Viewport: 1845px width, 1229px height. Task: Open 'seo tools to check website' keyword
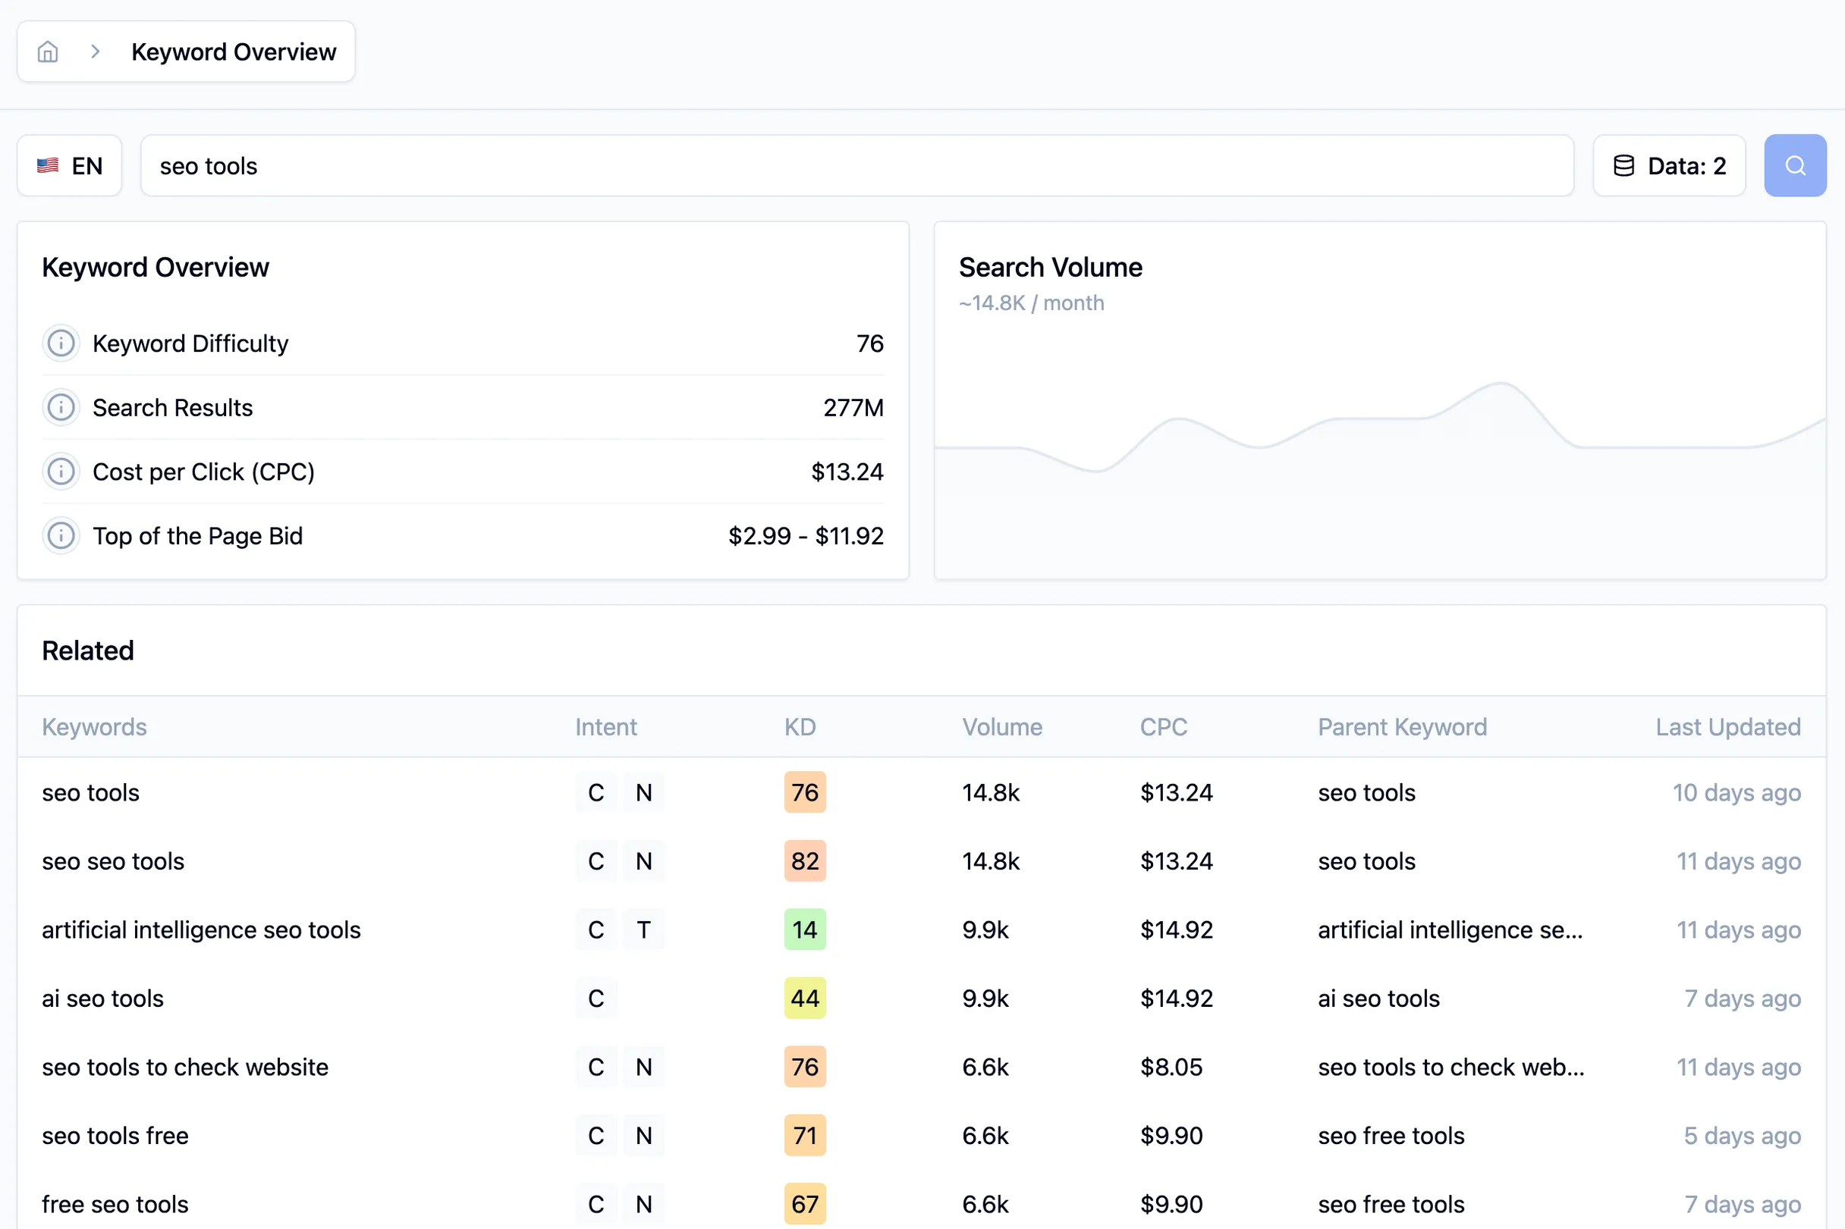[185, 1068]
